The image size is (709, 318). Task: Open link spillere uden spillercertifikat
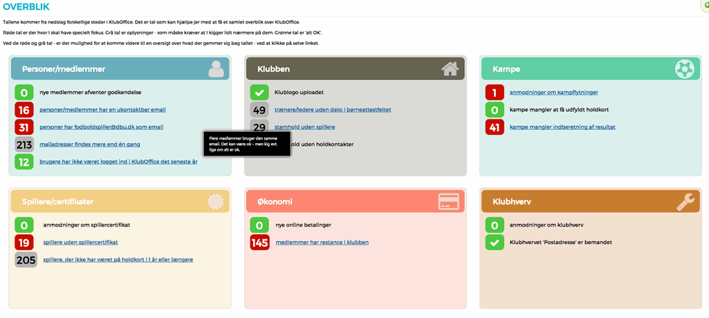tap(80, 242)
